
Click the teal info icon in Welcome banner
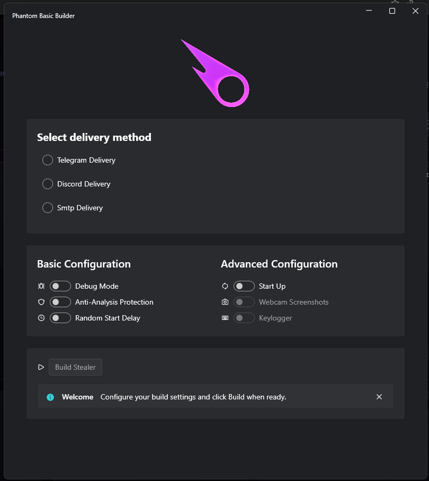[50, 397]
